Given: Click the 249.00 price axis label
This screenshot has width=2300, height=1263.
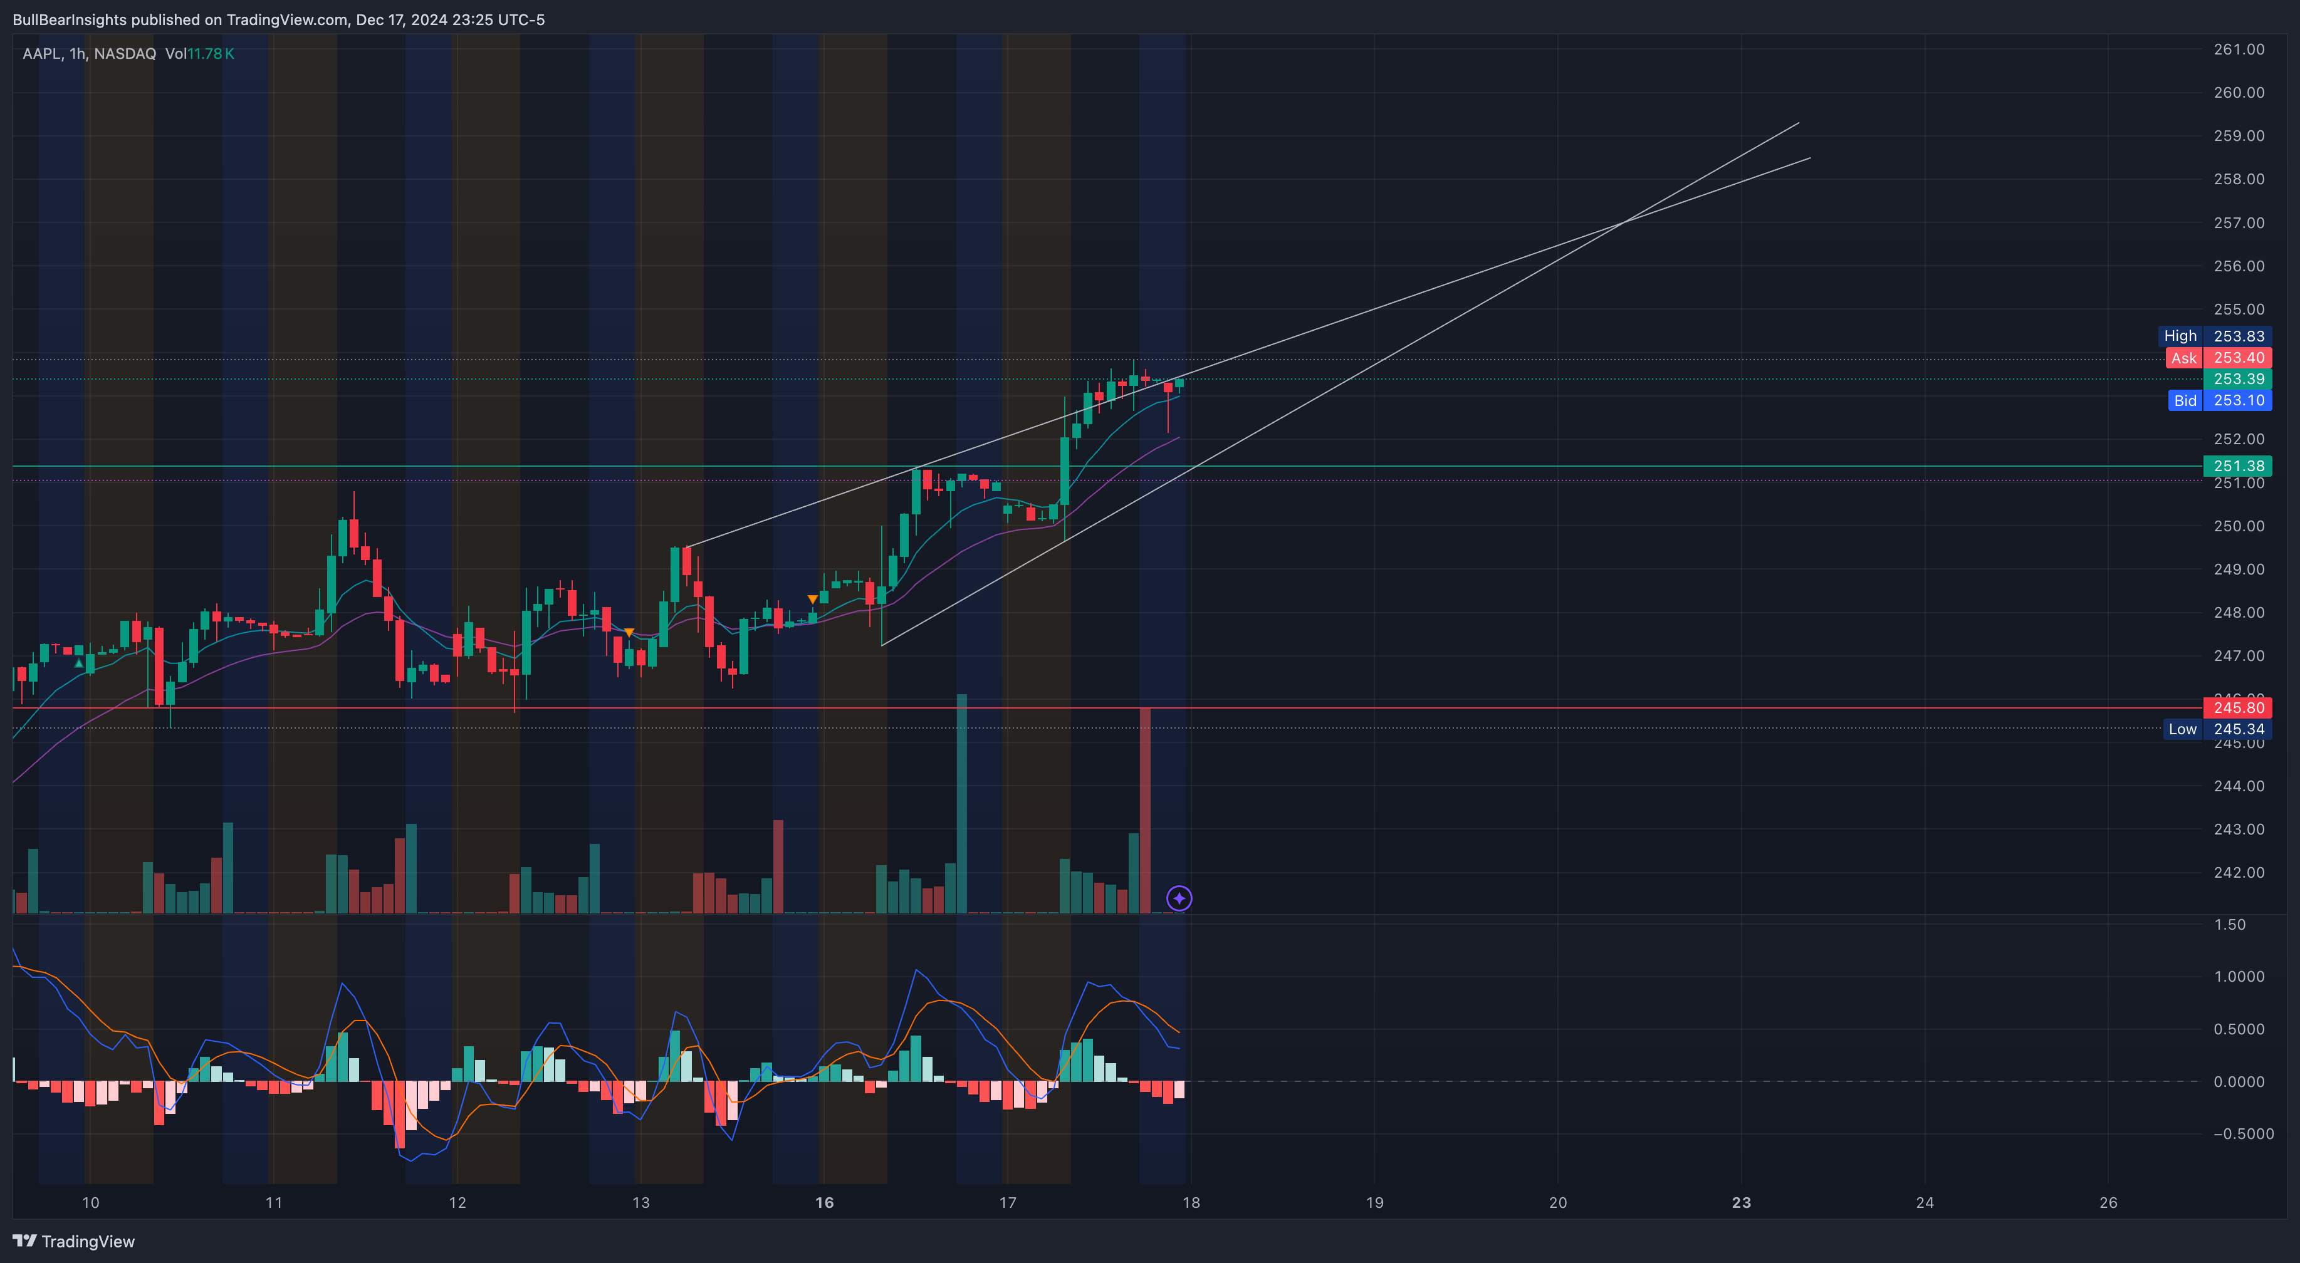Looking at the screenshot, I should pyautogui.click(x=2239, y=569).
